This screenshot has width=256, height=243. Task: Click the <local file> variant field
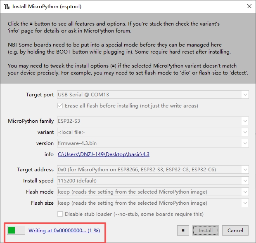tap(153, 132)
